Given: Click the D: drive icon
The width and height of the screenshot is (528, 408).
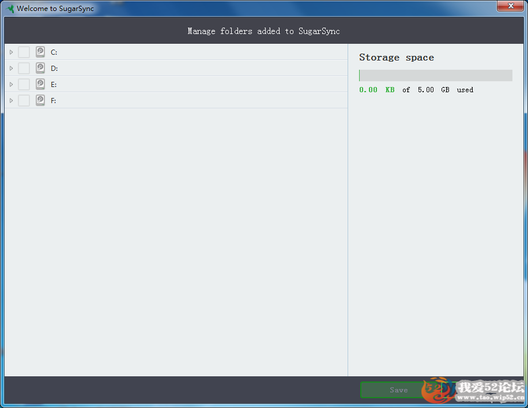Looking at the screenshot, I should (x=40, y=68).
